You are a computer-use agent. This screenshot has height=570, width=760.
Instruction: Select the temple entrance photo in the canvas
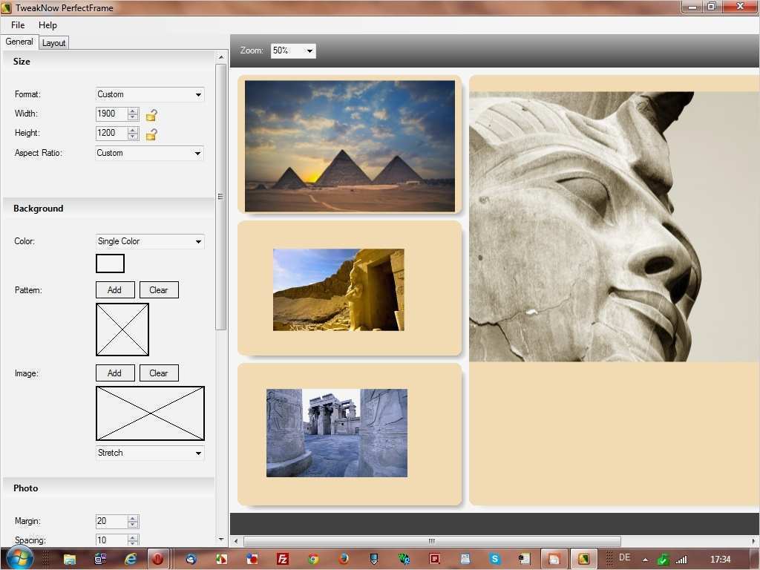[x=338, y=290]
